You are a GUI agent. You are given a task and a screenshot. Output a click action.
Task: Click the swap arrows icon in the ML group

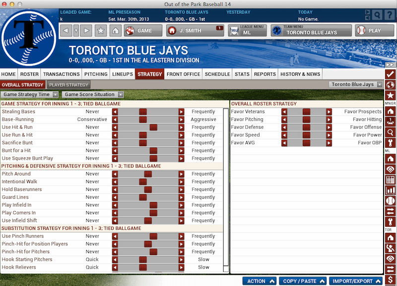pyautogui.click(x=390, y=211)
